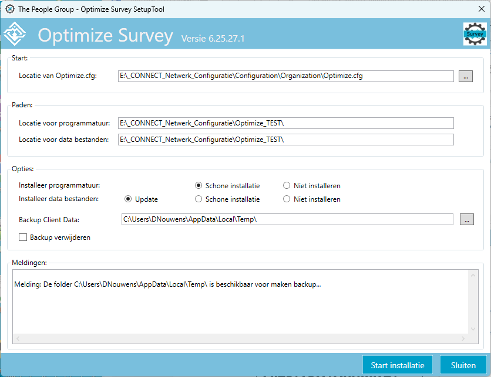Click the Meldingen scroll up arrow
This screenshot has height=377, width=491.
click(x=473, y=276)
